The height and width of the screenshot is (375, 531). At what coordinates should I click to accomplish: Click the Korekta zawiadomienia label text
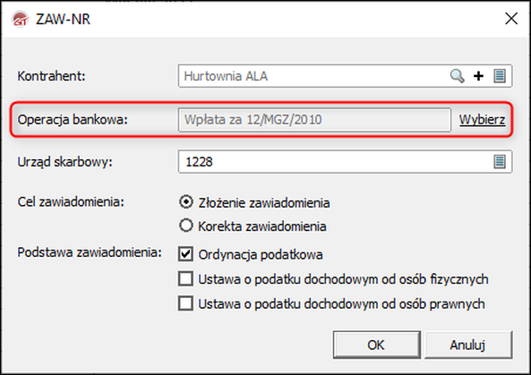tap(262, 226)
